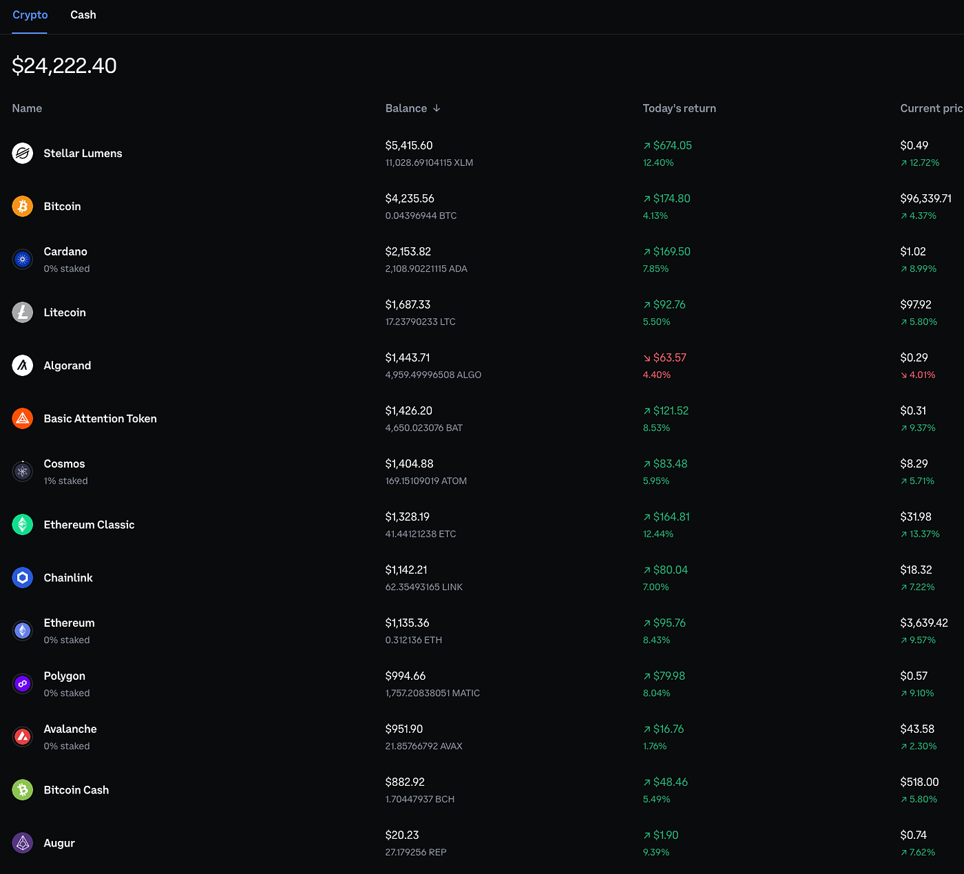
Task: Click the Stellar Lumens coin icon
Action: (23, 153)
